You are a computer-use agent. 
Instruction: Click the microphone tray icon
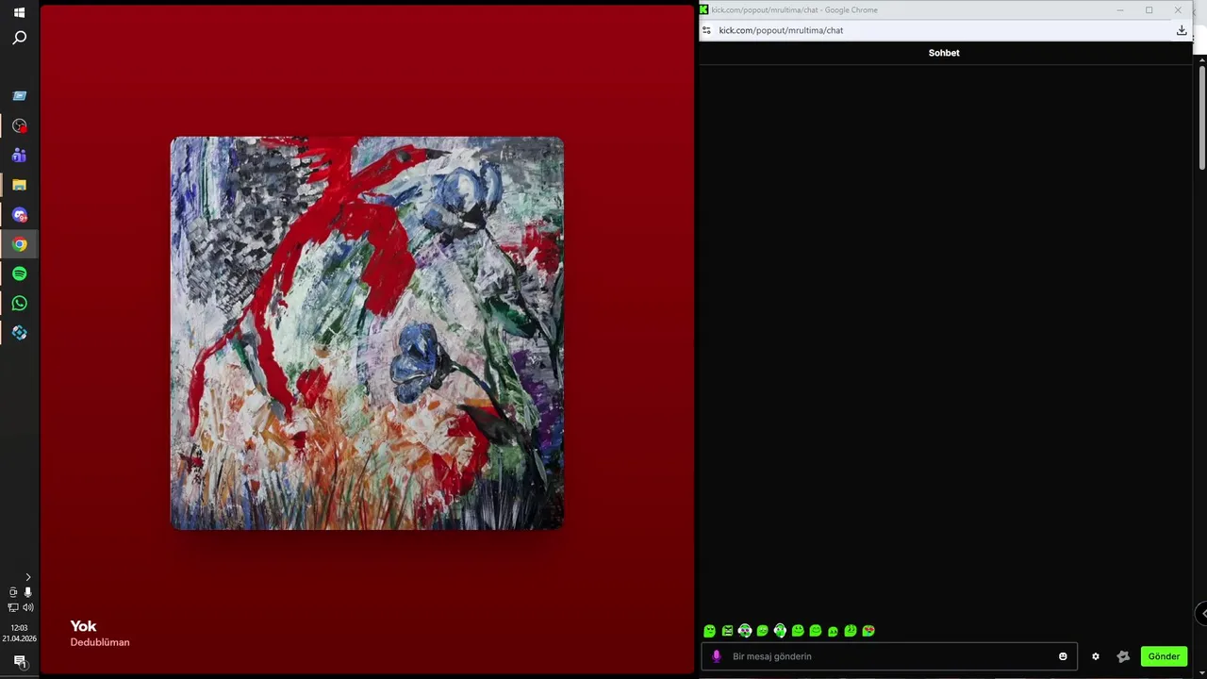tap(27, 592)
